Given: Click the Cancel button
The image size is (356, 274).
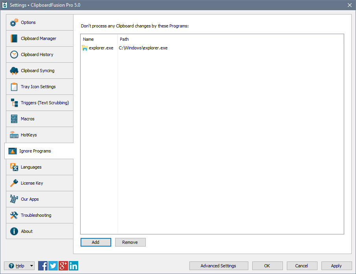Looking at the screenshot, I should tap(302, 266).
